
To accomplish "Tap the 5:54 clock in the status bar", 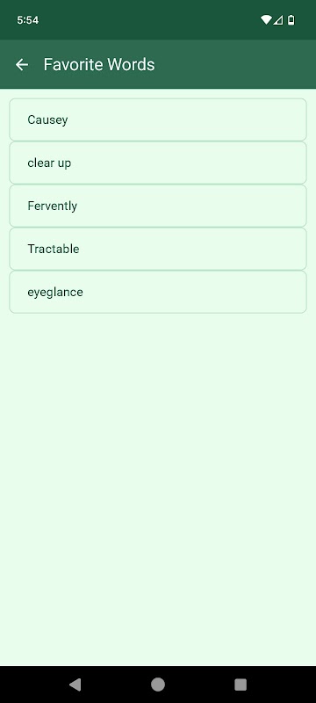I will click(x=28, y=20).
